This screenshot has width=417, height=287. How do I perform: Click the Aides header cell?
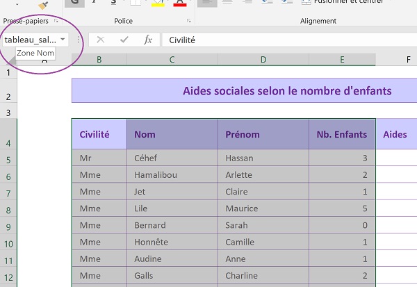point(396,134)
